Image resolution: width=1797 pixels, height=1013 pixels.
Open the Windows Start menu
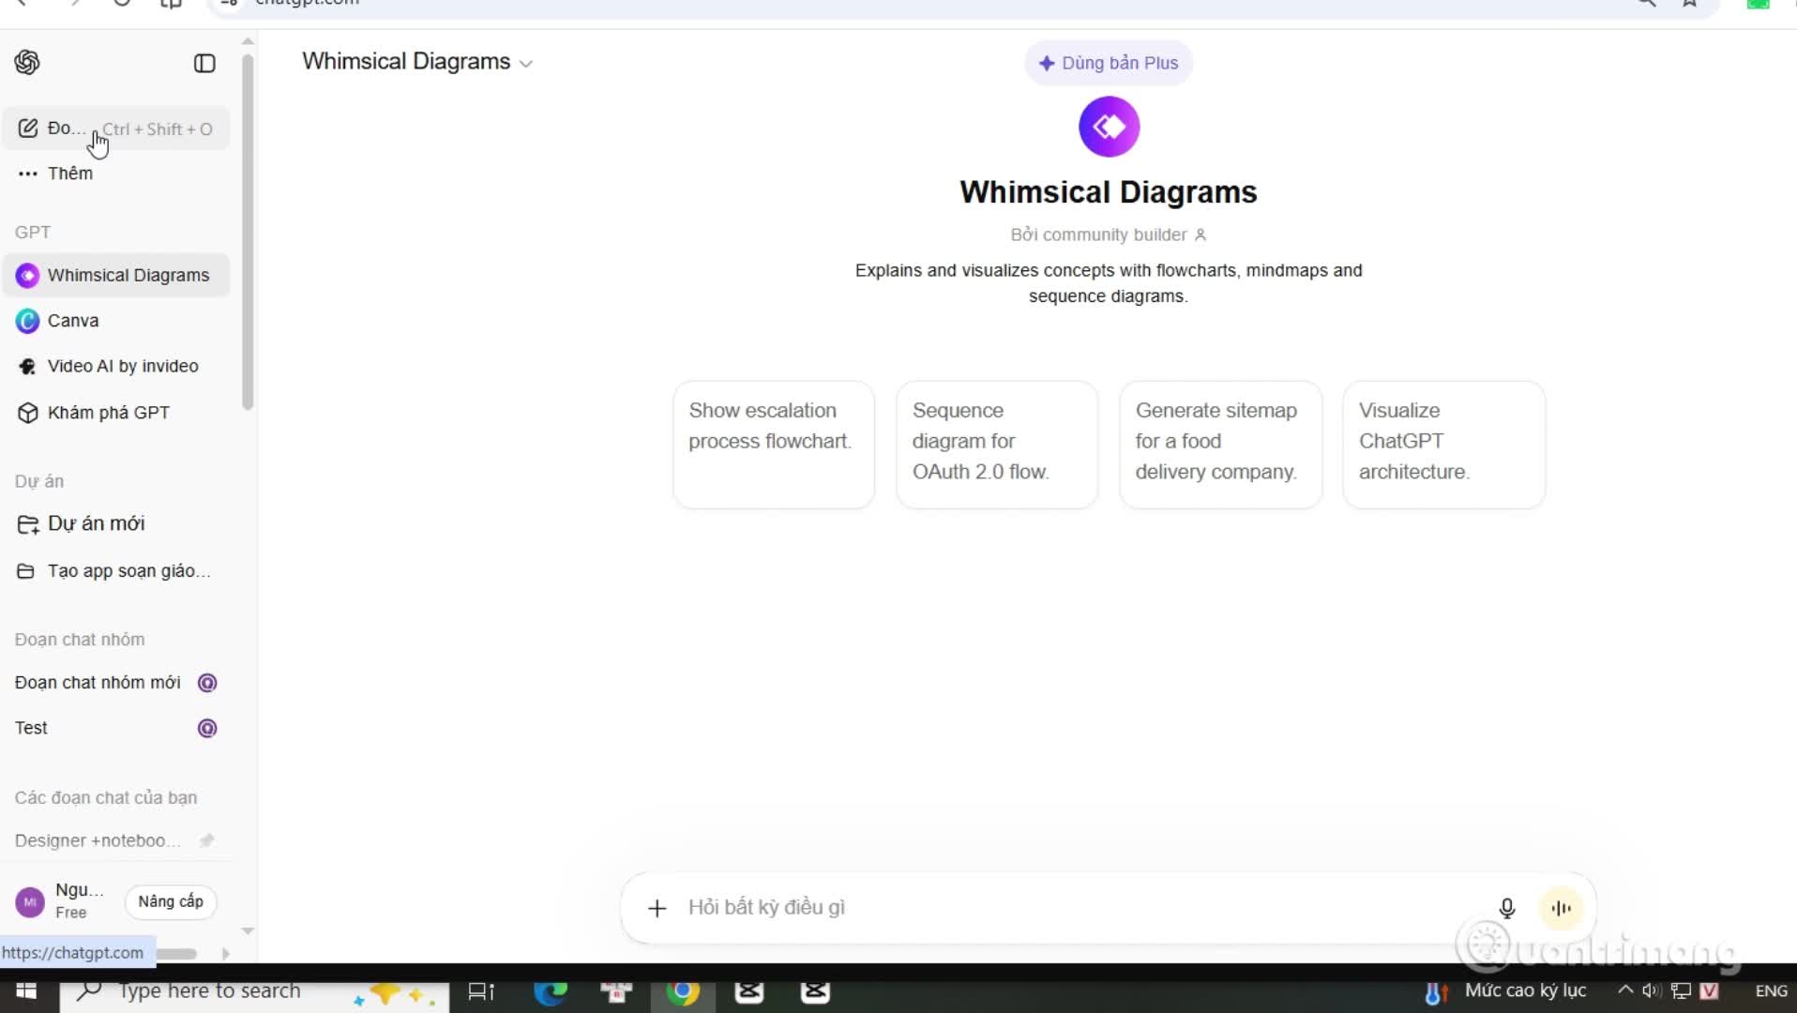(x=26, y=991)
